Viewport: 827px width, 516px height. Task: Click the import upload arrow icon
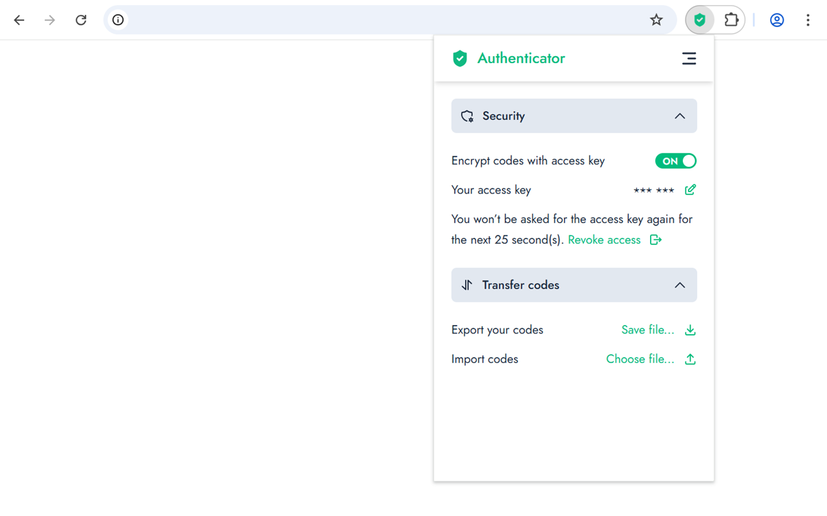click(x=690, y=359)
